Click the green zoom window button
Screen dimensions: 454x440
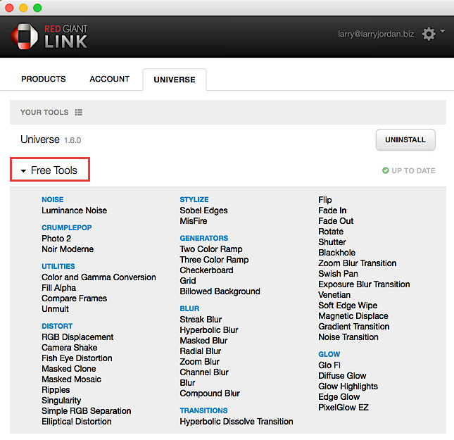coord(37,8)
